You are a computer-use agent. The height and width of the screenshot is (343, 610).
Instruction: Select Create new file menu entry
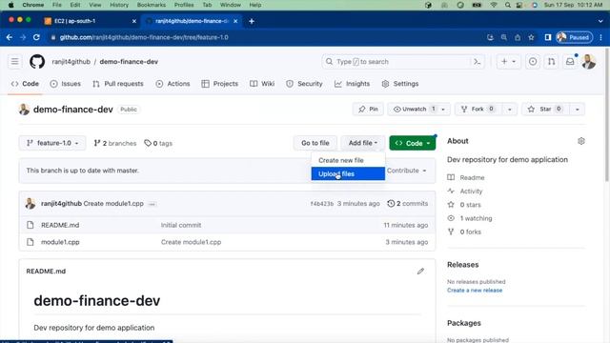coord(348,160)
